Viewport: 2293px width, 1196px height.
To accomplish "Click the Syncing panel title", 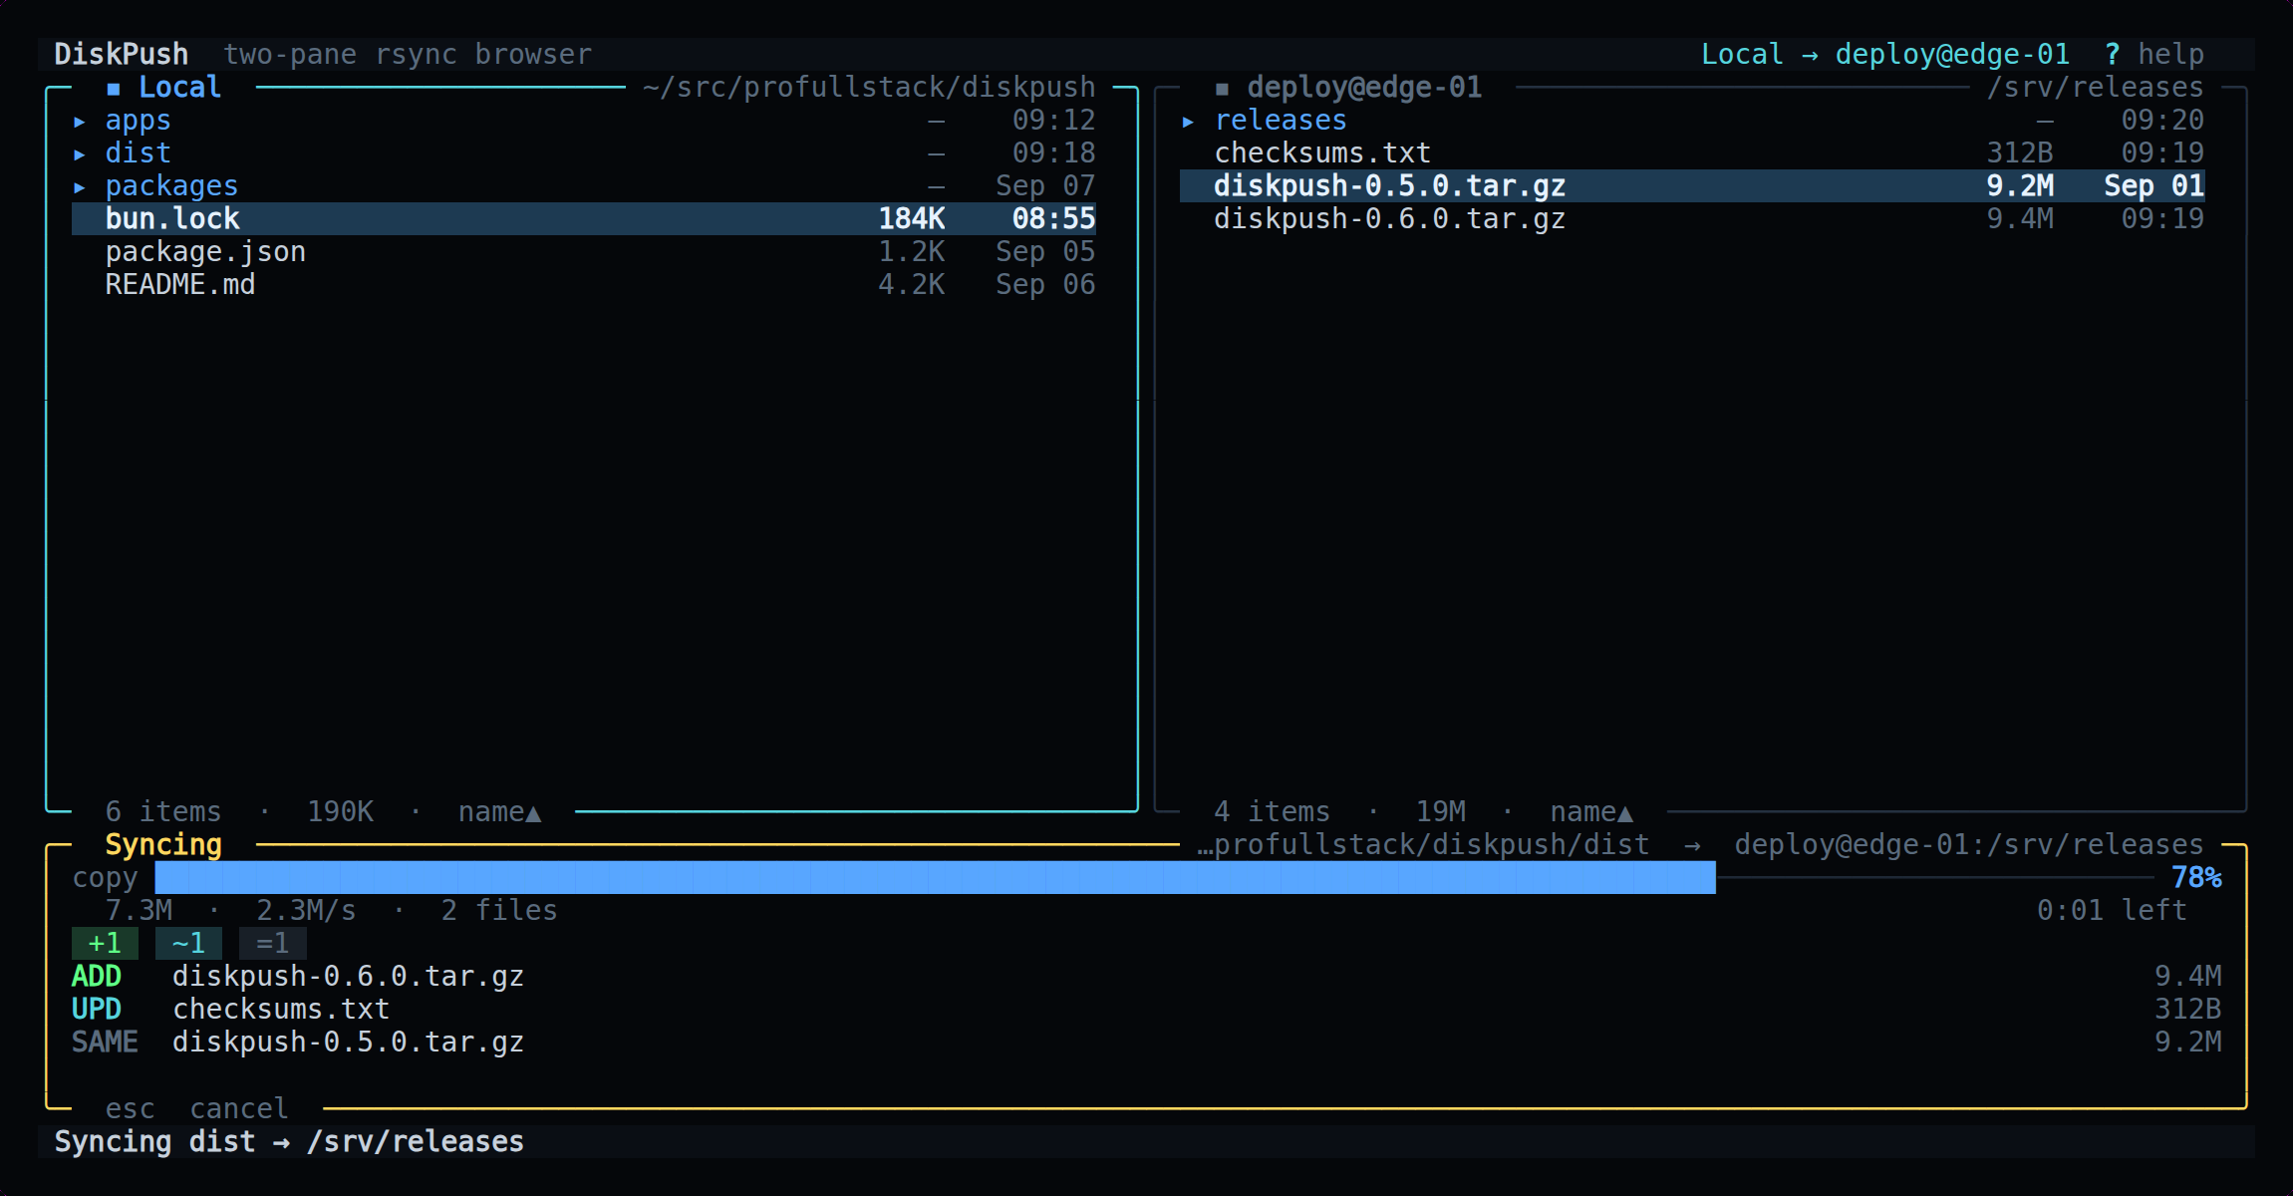I will pos(163,845).
